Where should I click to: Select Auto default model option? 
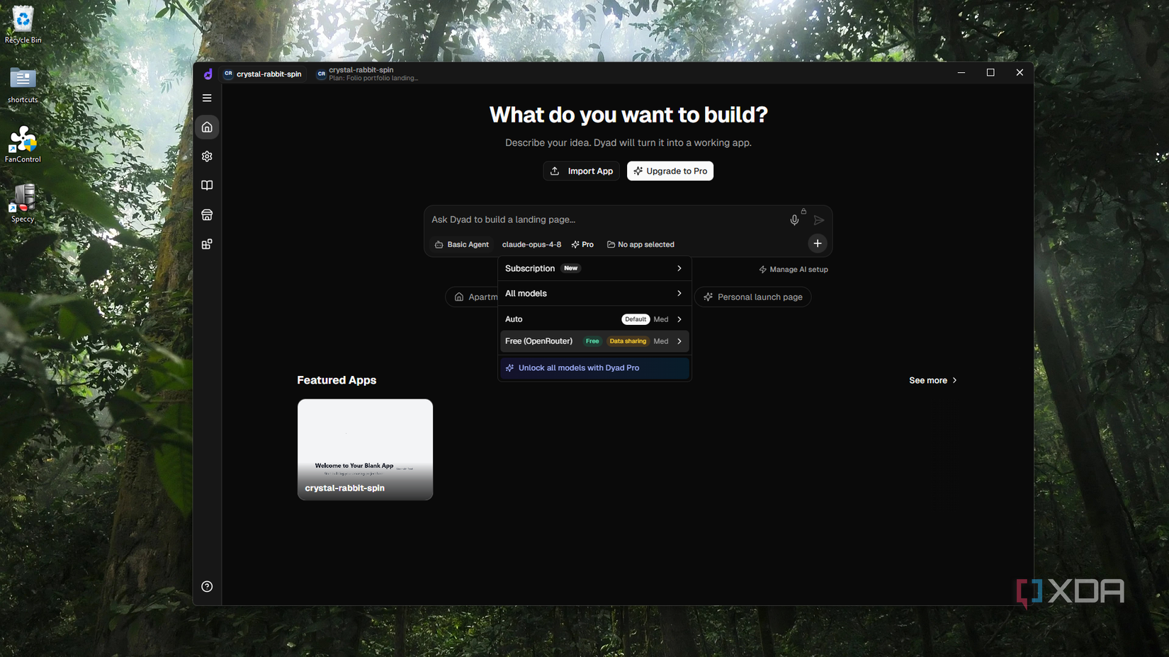[x=594, y=319]
